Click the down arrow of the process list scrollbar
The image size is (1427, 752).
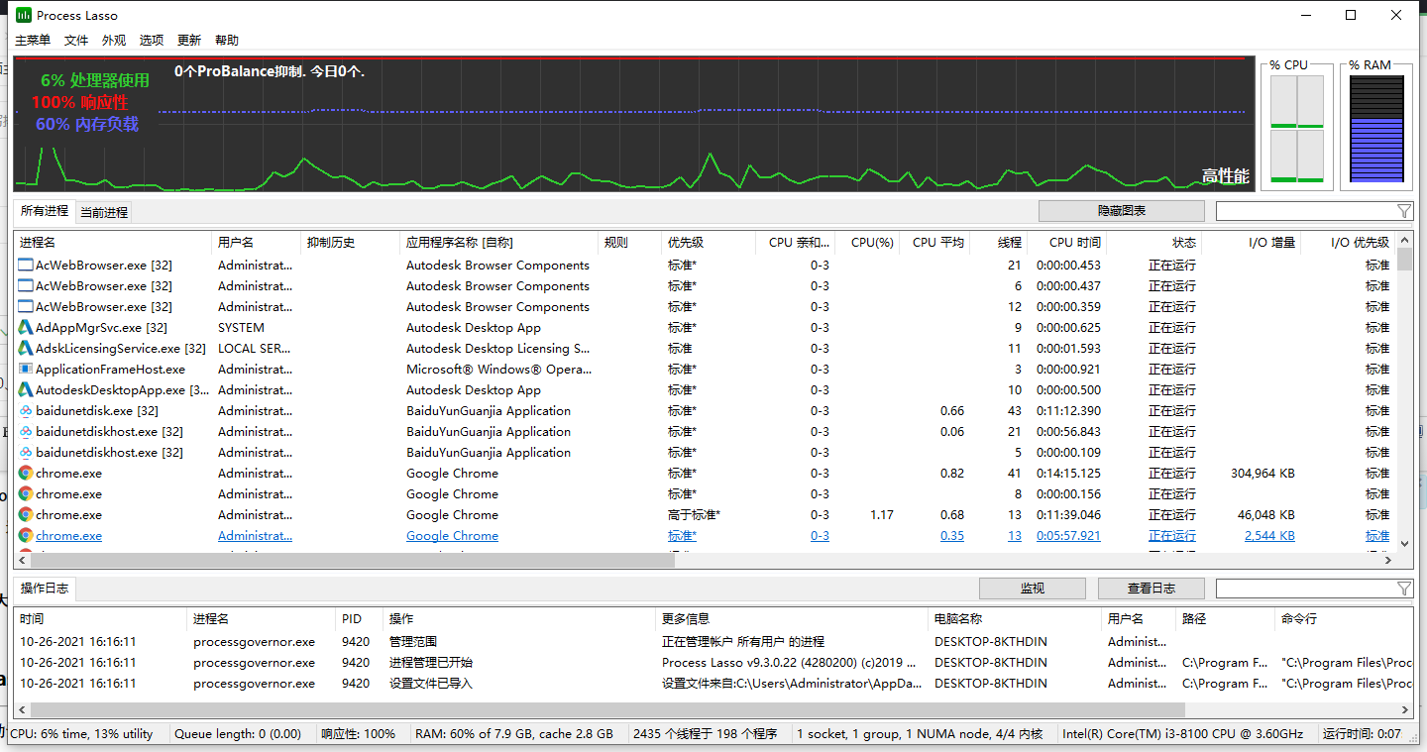click(x=1405, y=543)
